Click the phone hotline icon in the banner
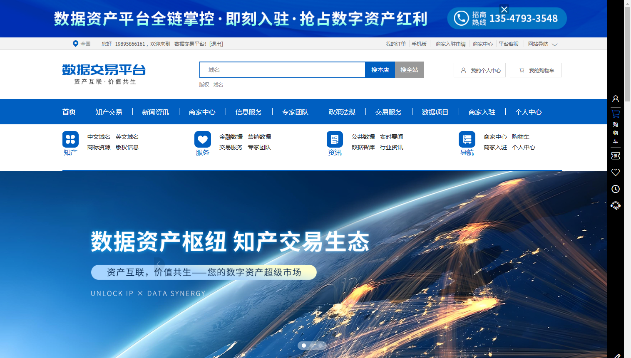Screen dimensions: 631x358 (461, 18)
